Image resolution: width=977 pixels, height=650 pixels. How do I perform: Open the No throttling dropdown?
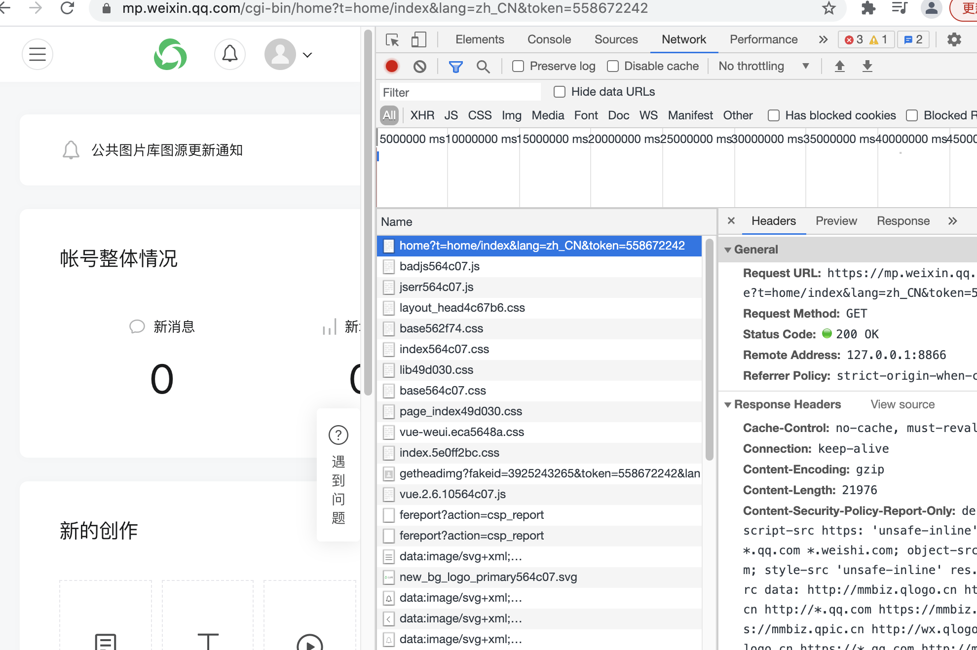tap(763, 66)
